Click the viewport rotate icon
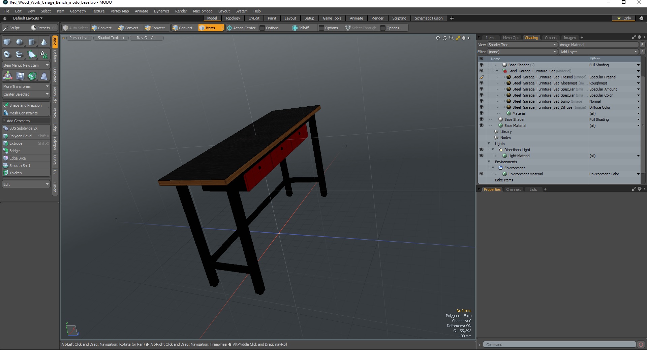Screen dimensions: 647x350 (444, 38)
